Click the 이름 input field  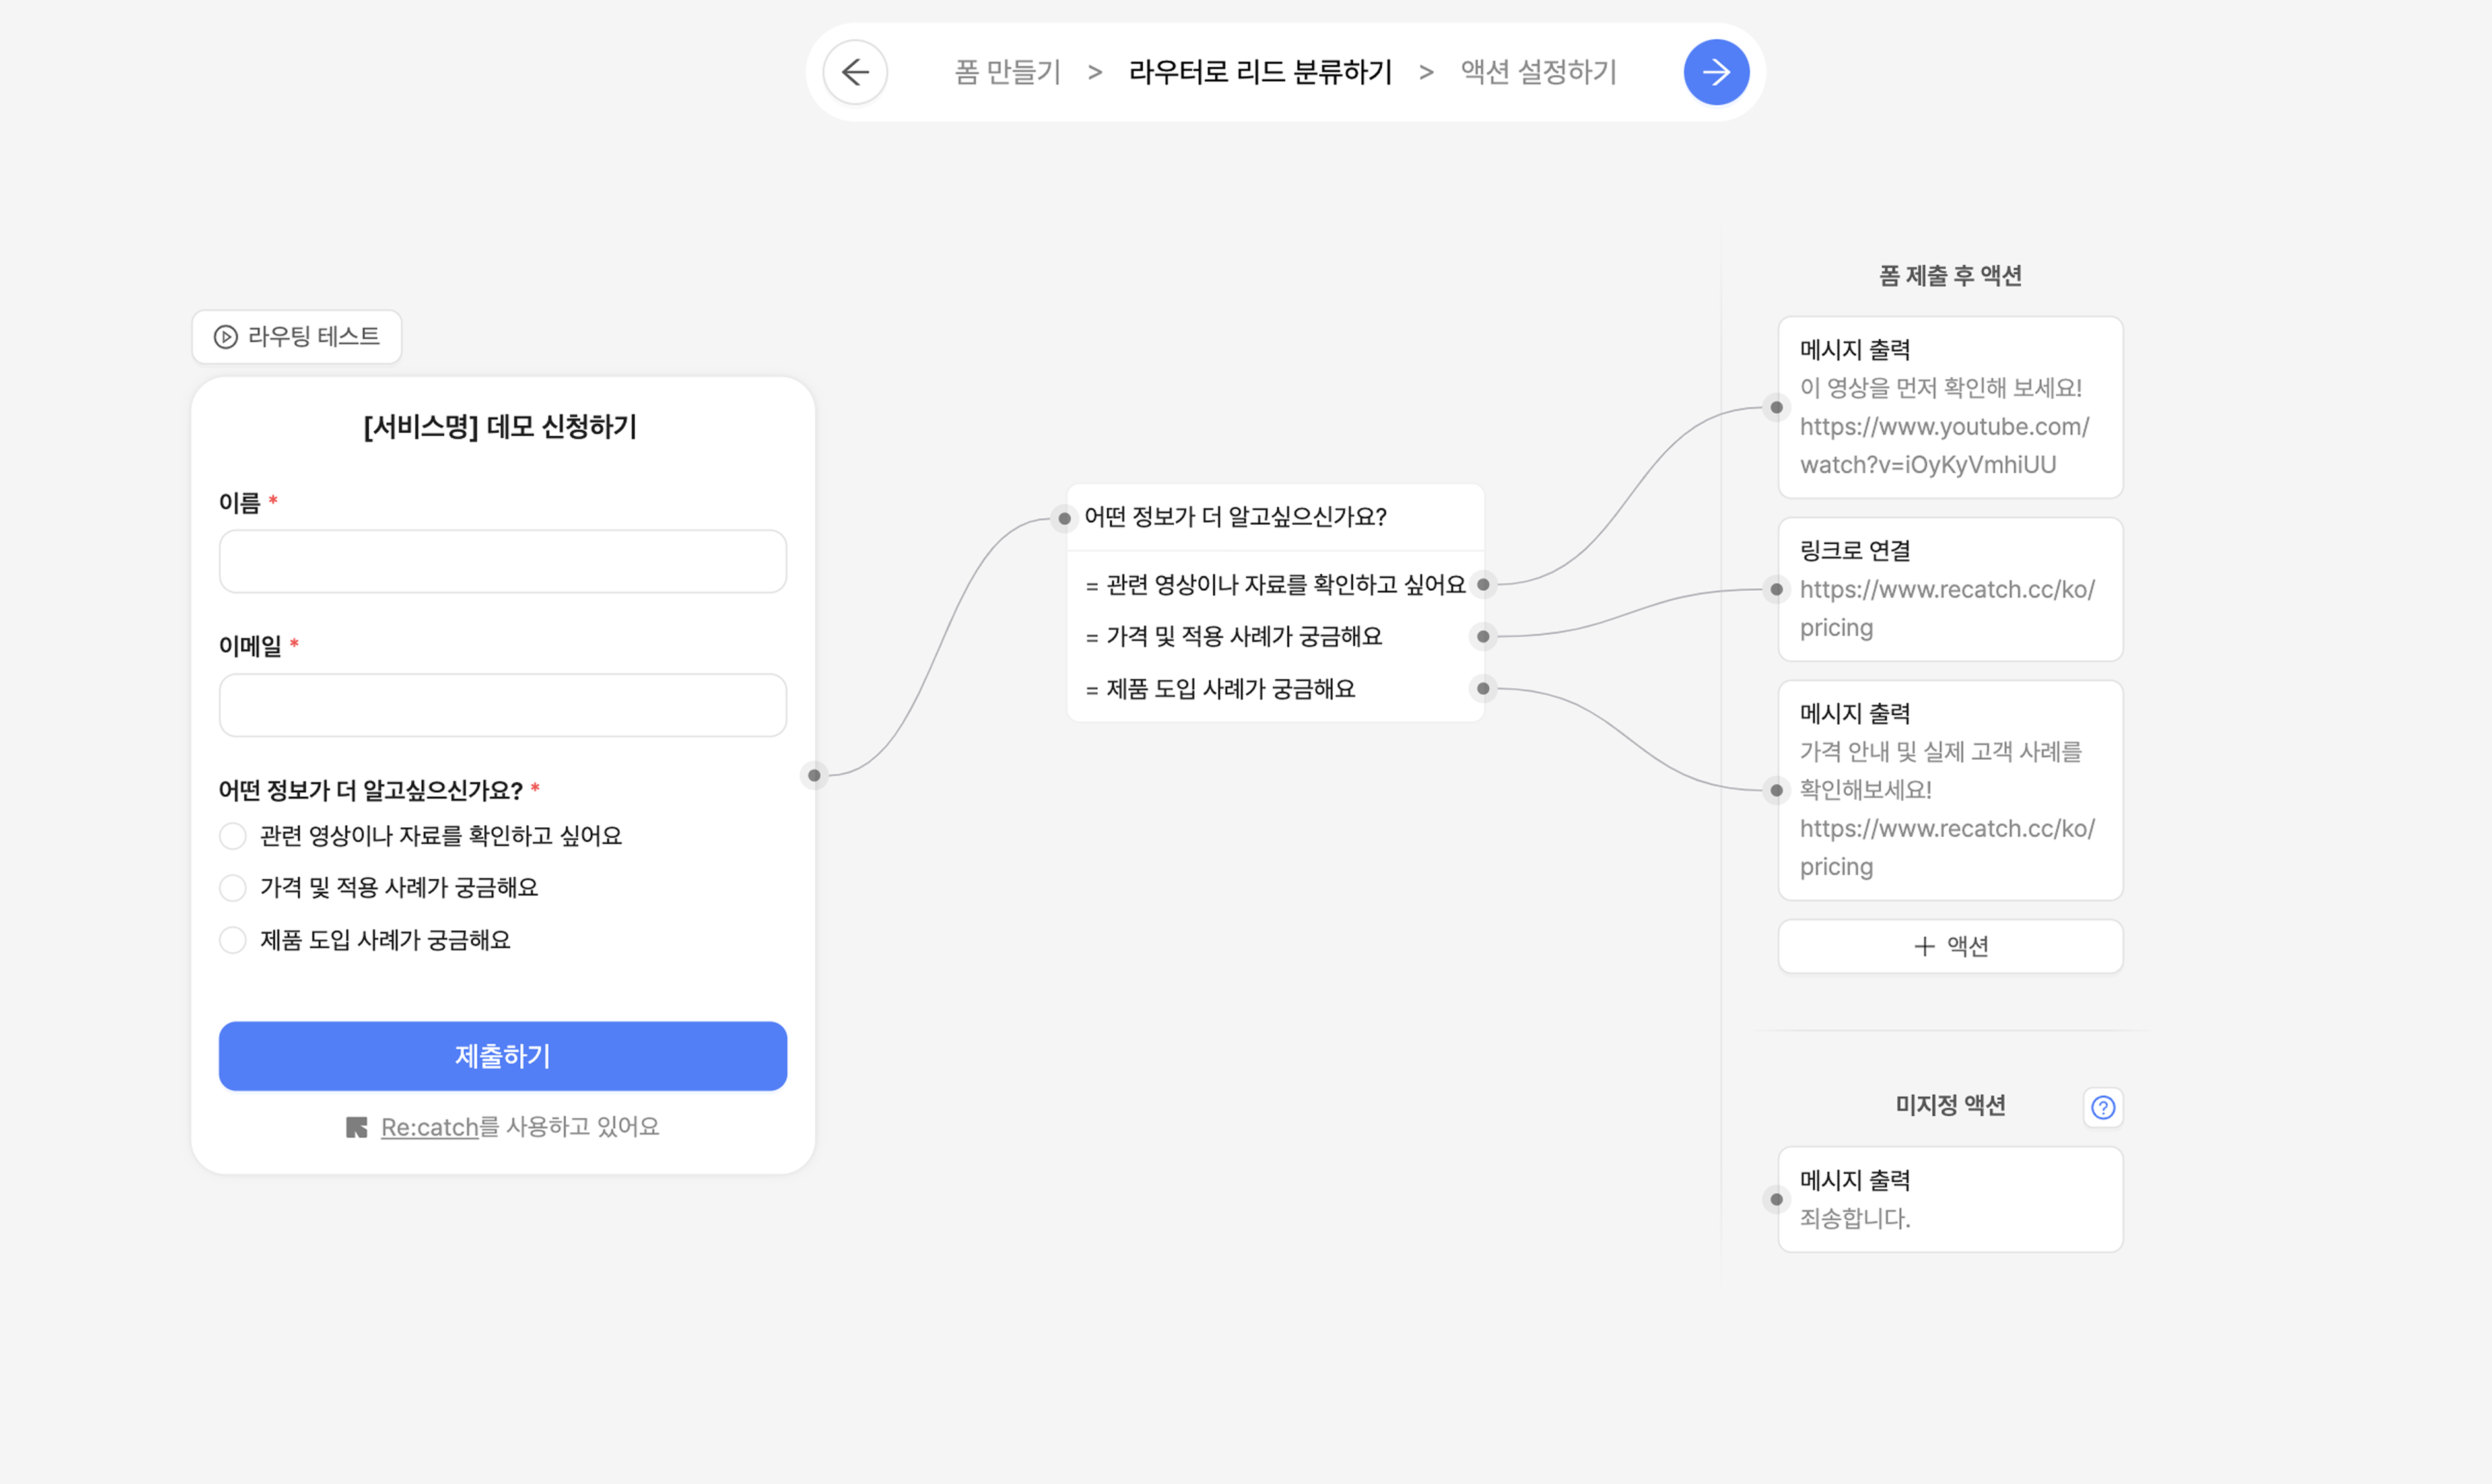click(x=503, y=561)
